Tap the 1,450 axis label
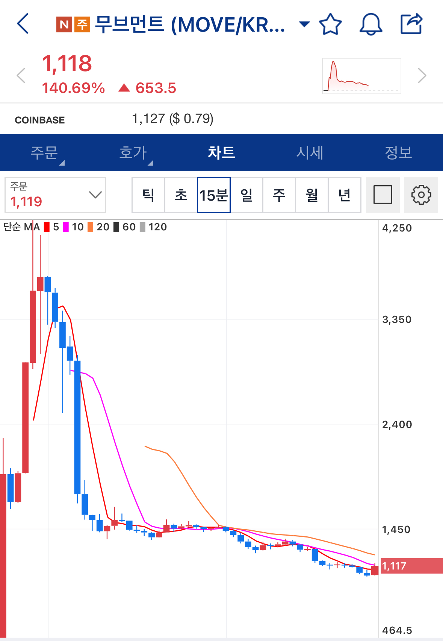The height and width of the screenshot is (641, 443). click(396, 530)
